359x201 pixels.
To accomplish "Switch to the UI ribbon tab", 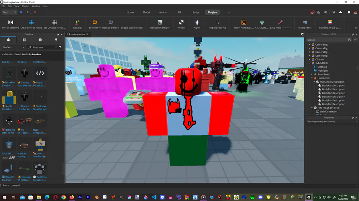I will 179,12.
